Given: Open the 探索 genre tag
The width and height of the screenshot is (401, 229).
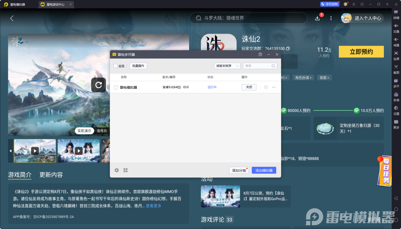Looking at the screenshot, I should 324,77.
